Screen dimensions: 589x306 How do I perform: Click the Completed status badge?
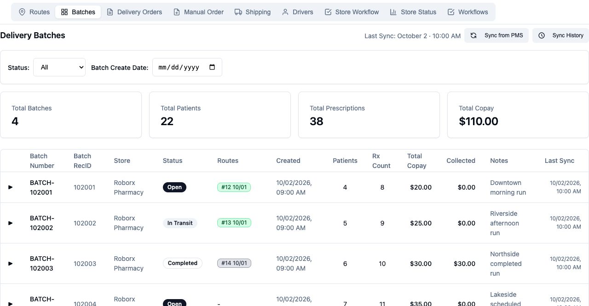point(182,263)
